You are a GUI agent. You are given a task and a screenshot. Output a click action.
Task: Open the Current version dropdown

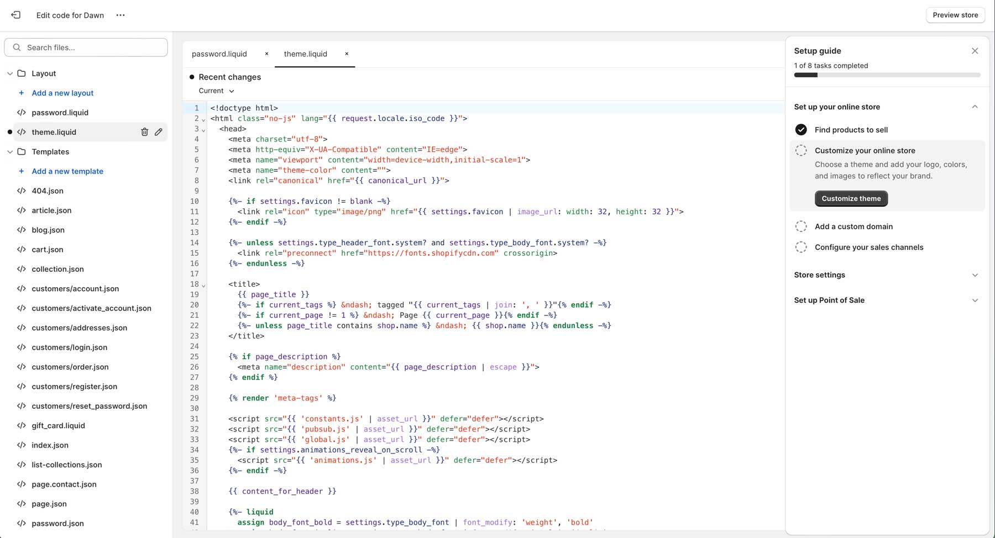[216, 91]
